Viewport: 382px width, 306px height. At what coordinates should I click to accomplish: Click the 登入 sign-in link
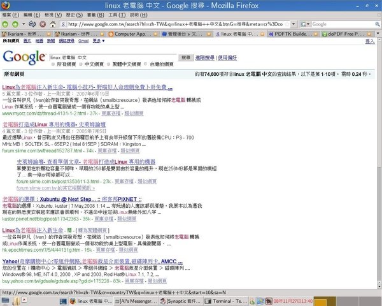[x=369, y=41]
